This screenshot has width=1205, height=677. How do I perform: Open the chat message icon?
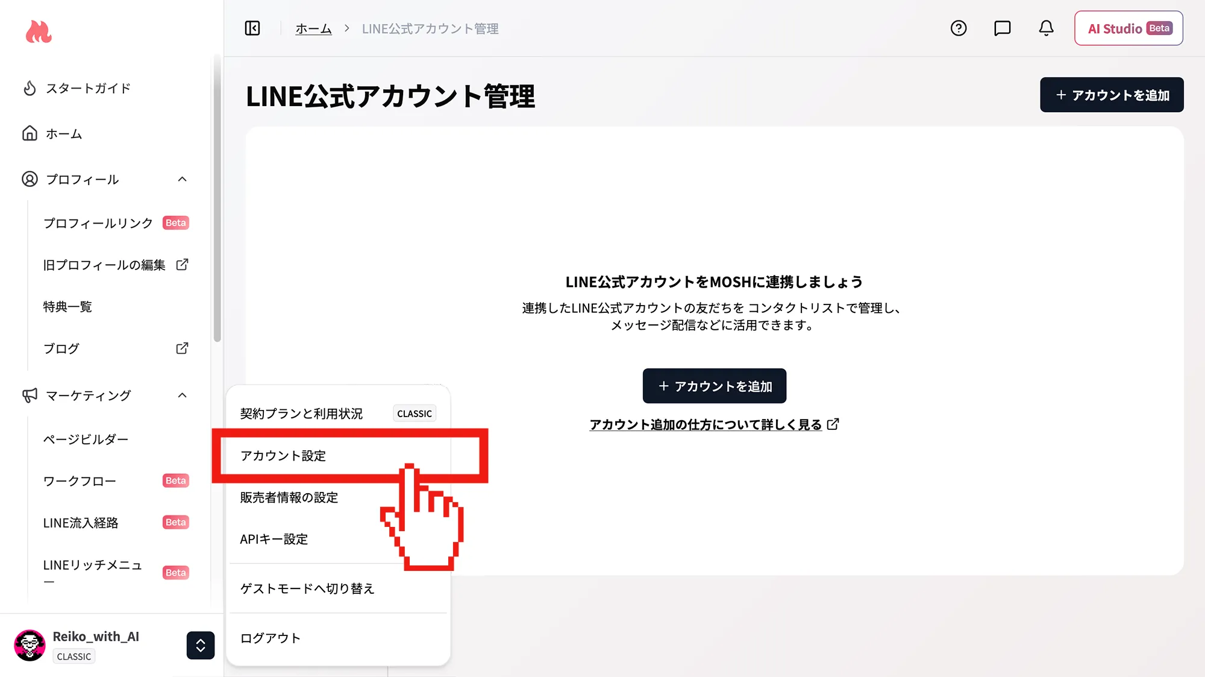[x=1003, y=28]
